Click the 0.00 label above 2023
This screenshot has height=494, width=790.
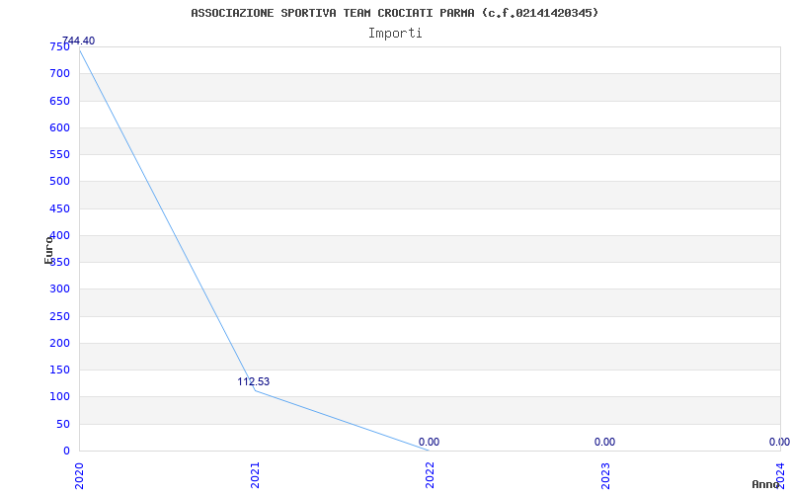(604, 442)
